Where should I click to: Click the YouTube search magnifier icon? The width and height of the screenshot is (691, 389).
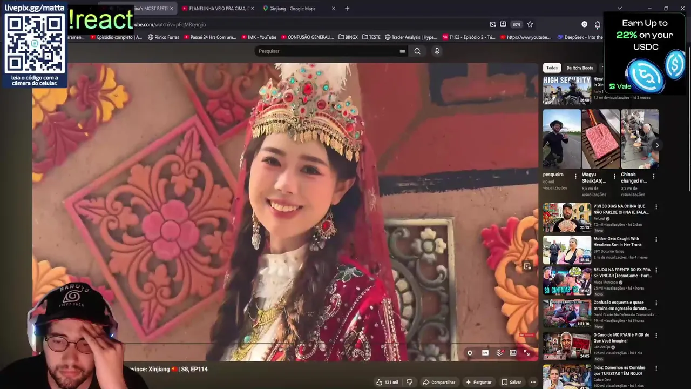(417, 51)
